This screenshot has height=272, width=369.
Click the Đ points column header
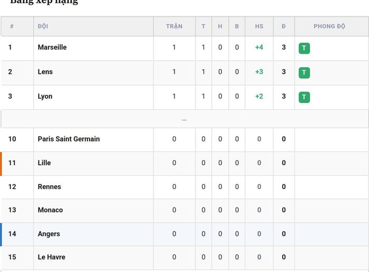point(284,26)
